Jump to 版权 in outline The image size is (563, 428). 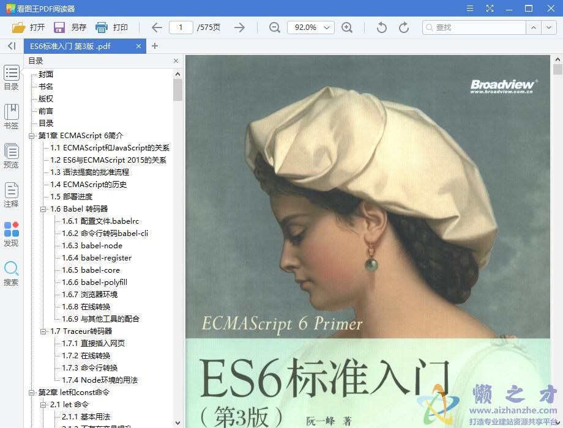46,98
